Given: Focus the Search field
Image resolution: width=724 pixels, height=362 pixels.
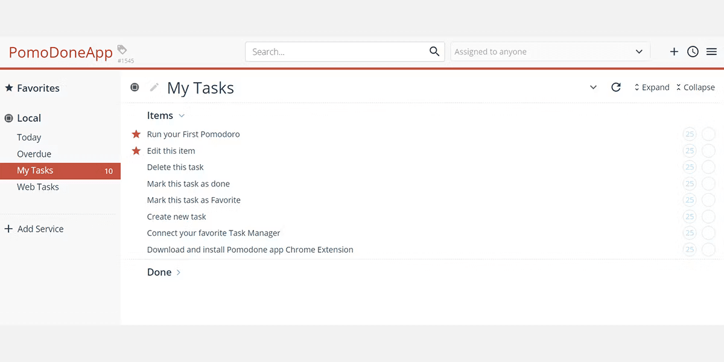Looking at the screenshot, I should (x=345, y=52).
